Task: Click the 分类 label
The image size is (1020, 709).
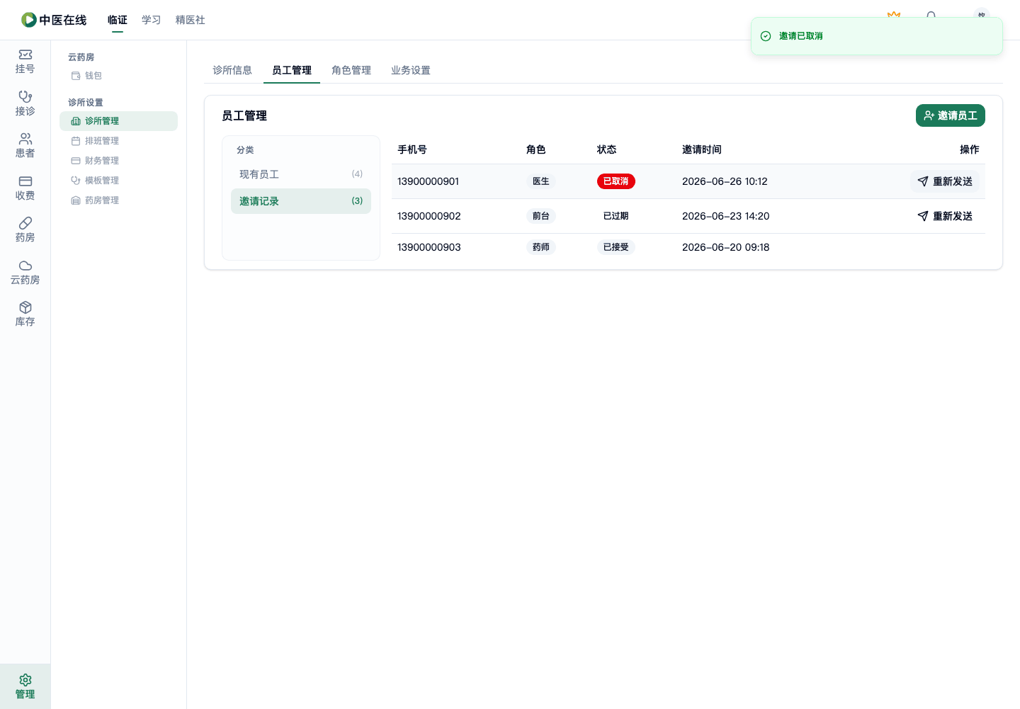Action: (245, 150)
